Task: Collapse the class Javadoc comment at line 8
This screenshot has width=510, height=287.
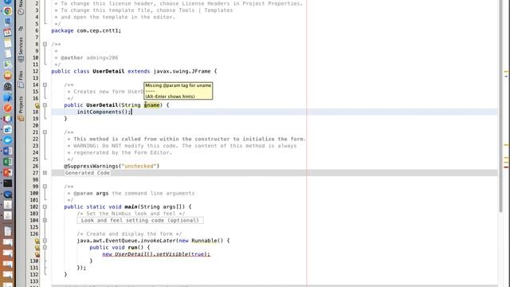Action: point(45,45)
